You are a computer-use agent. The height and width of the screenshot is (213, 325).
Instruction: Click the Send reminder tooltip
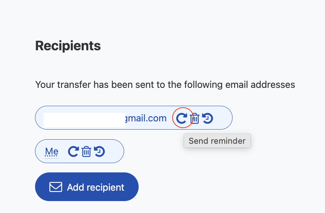[x=217, y=141]
